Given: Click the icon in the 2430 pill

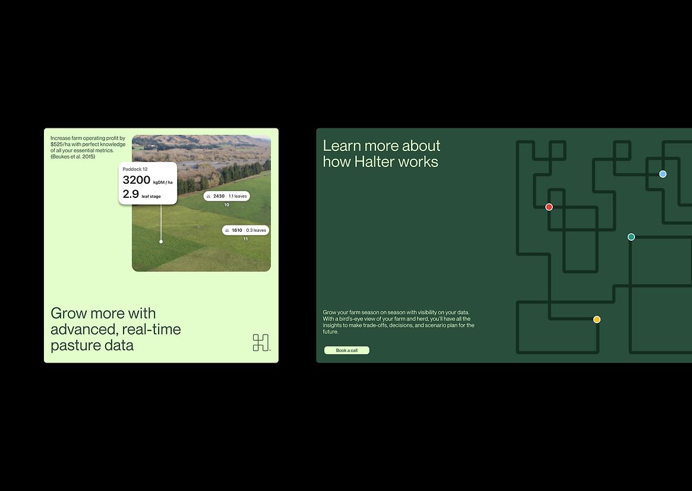Looking at the screenshot, I should [x=208, y=196].
